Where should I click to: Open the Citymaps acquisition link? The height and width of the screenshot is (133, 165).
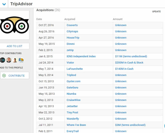(x=72, y=31)
